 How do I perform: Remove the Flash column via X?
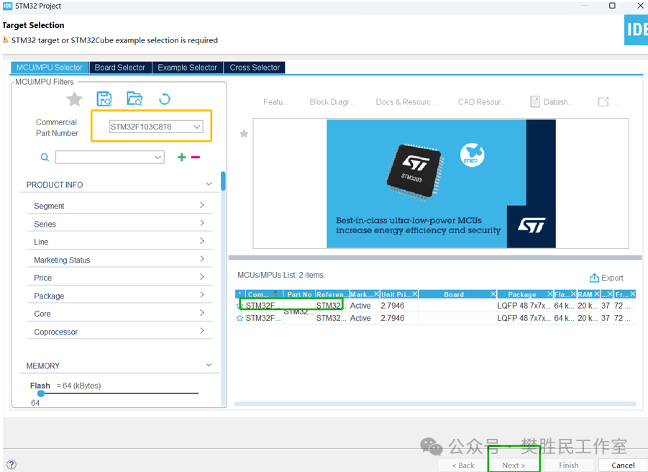coord(573,294)
